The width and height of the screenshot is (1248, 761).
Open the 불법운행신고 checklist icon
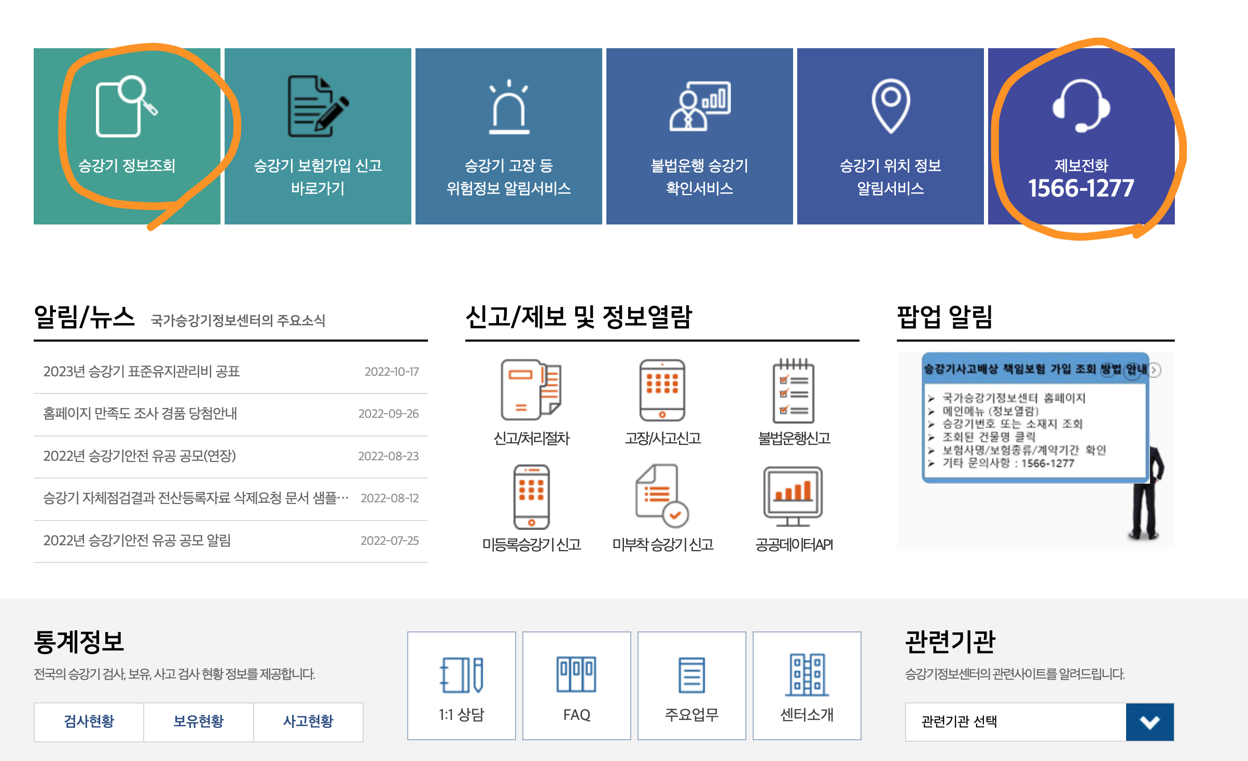[x=794, y=390]
